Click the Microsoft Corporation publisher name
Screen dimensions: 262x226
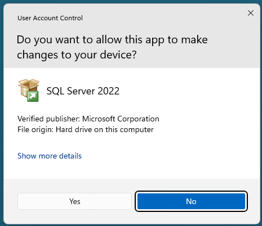[121, 119]
